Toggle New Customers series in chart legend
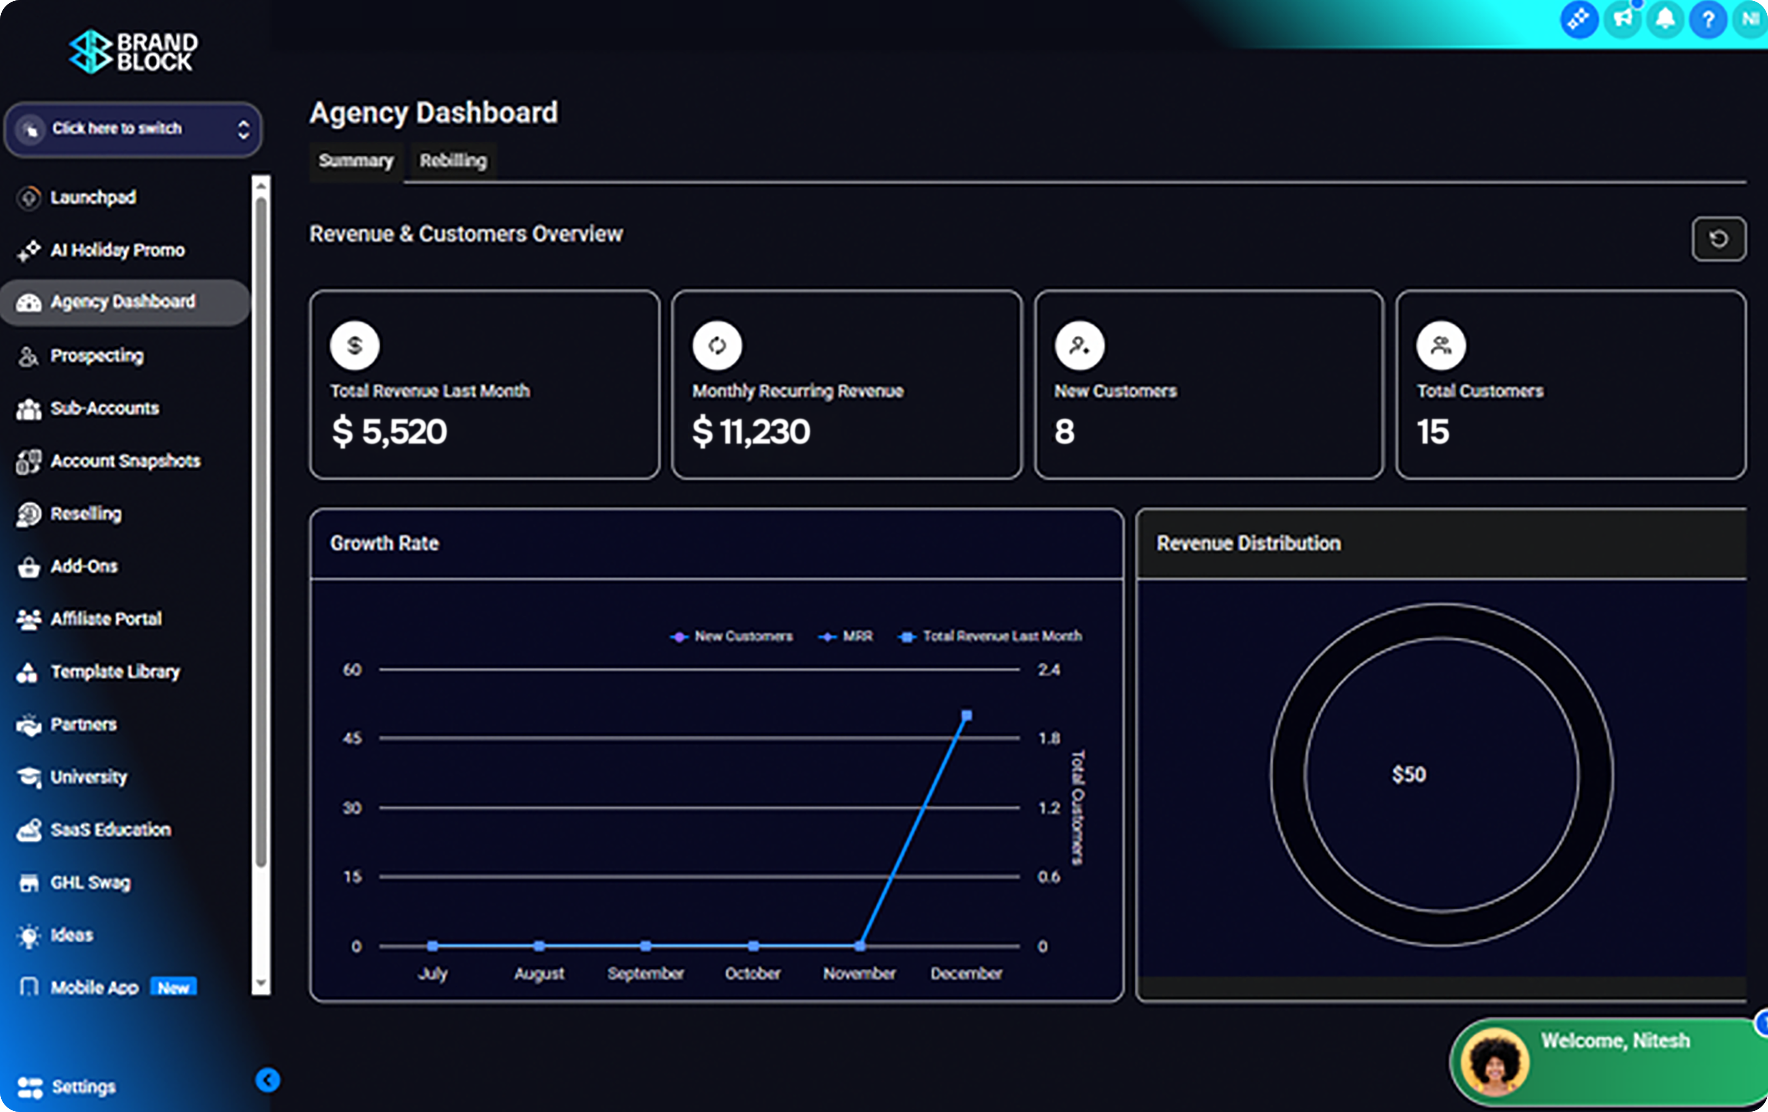Screen dimensions: 1768x1112 [x=731, y=636]
